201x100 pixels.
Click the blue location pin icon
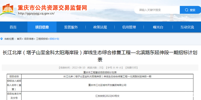tap(2, 39)
